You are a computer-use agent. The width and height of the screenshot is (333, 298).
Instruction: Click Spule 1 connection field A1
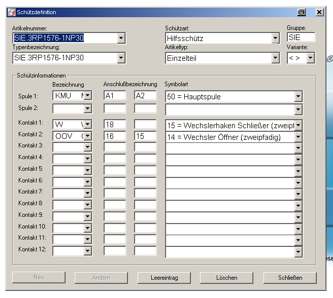(115, 95)
